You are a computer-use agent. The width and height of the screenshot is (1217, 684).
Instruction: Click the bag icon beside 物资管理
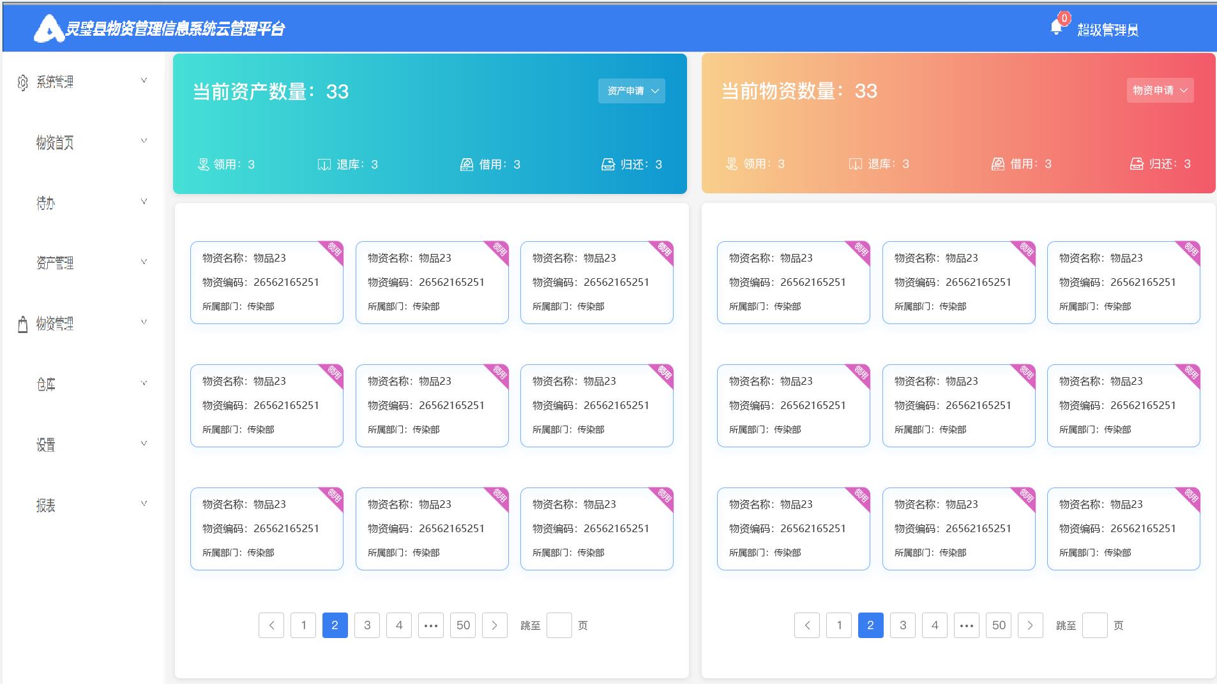pos(23,324)
